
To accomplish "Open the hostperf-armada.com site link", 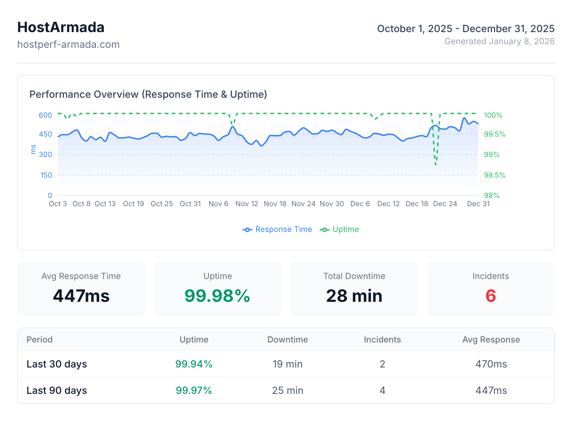I will tap(68, 44).
